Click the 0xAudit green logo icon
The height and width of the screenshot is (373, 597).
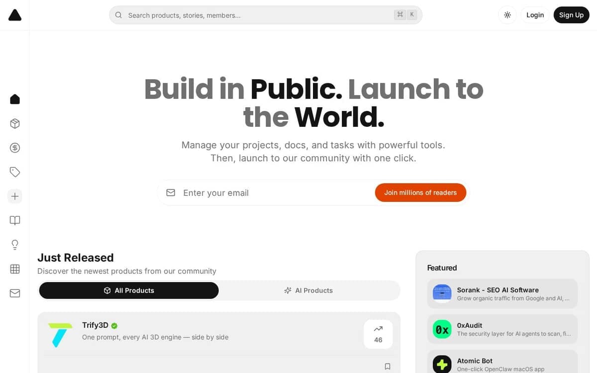[x=442, y=329]
